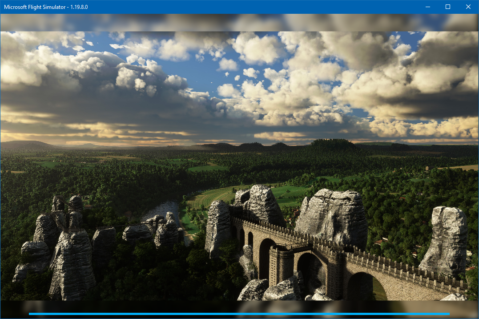Click the window title 'Microsoft Flight Simulator - 1.19.8.0'
This screenshot has width=479, height=319.
[46, 7]
